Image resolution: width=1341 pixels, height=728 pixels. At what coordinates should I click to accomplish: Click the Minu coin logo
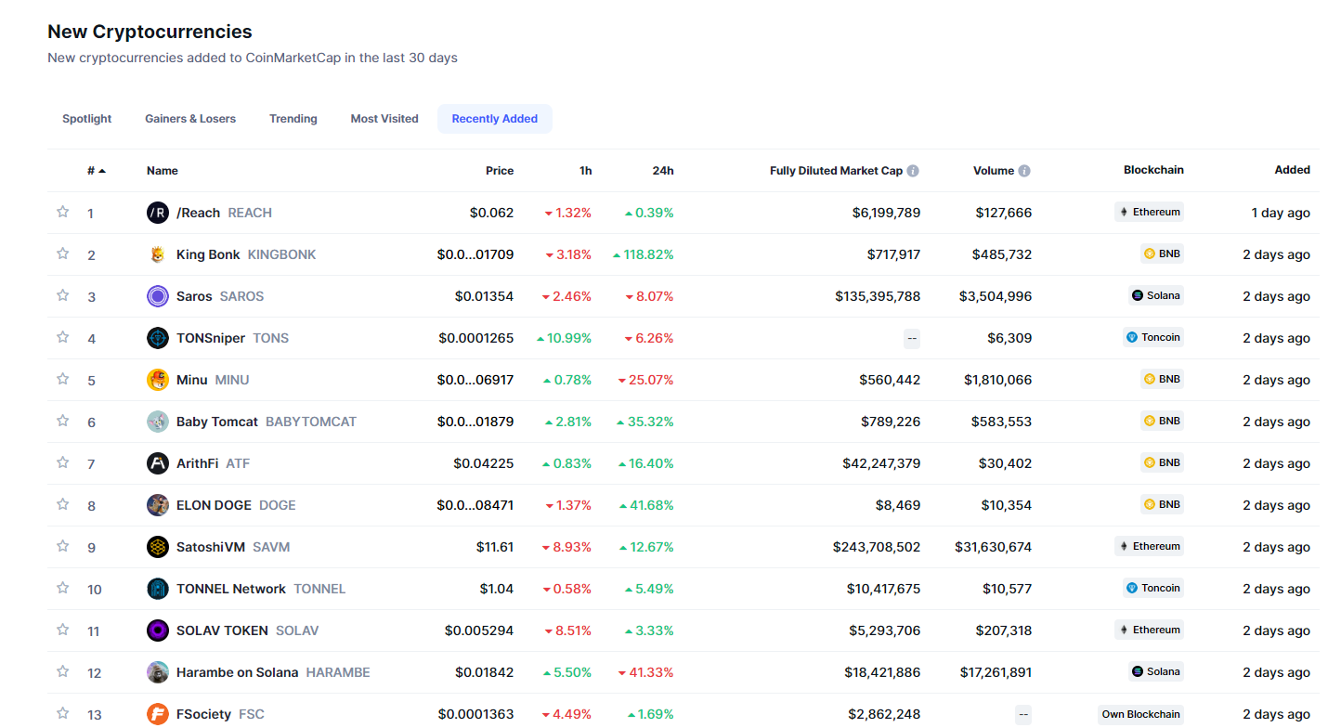(x=158, y=380)
